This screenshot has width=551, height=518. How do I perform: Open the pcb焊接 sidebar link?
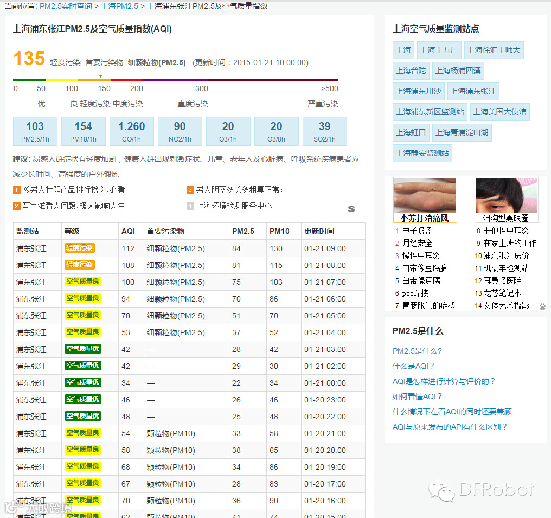click(x=415, y=293)
